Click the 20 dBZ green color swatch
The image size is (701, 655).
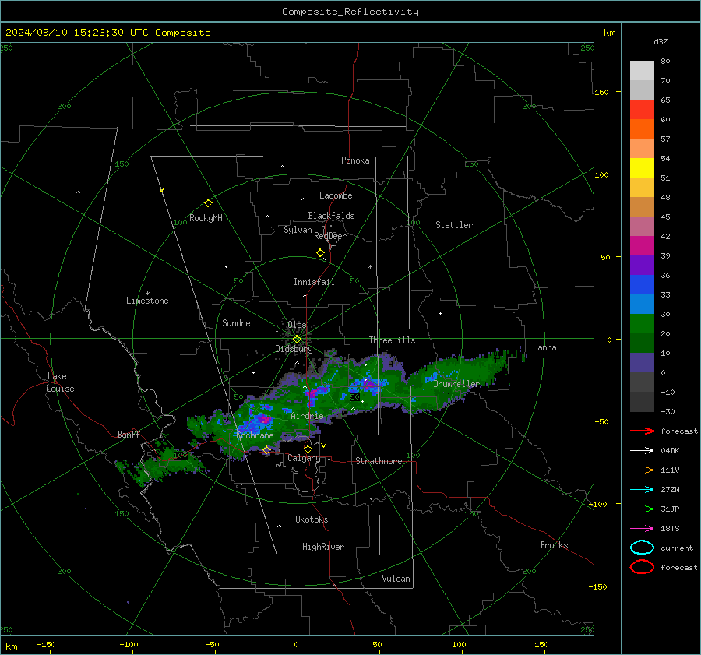click(x=642, y=324)
